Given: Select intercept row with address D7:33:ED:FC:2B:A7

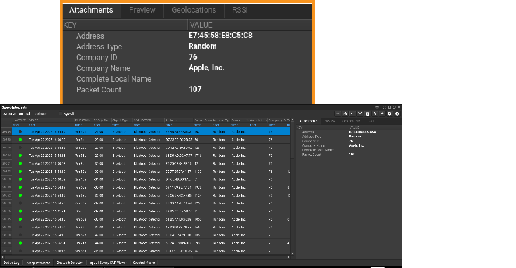Looking at the screenshot, I should 179,140.
